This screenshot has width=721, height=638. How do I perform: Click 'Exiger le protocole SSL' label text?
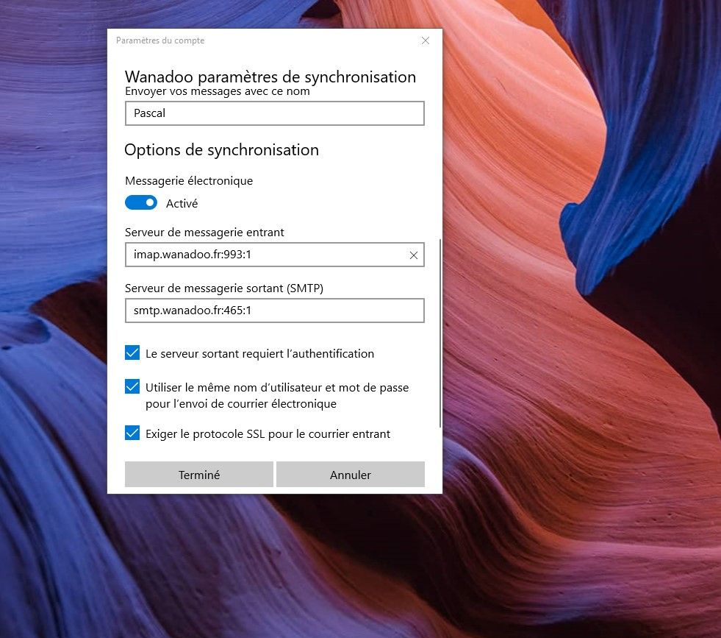coord(268,433)
